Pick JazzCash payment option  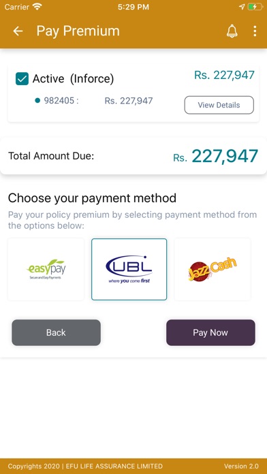click(x=213, y=269)
